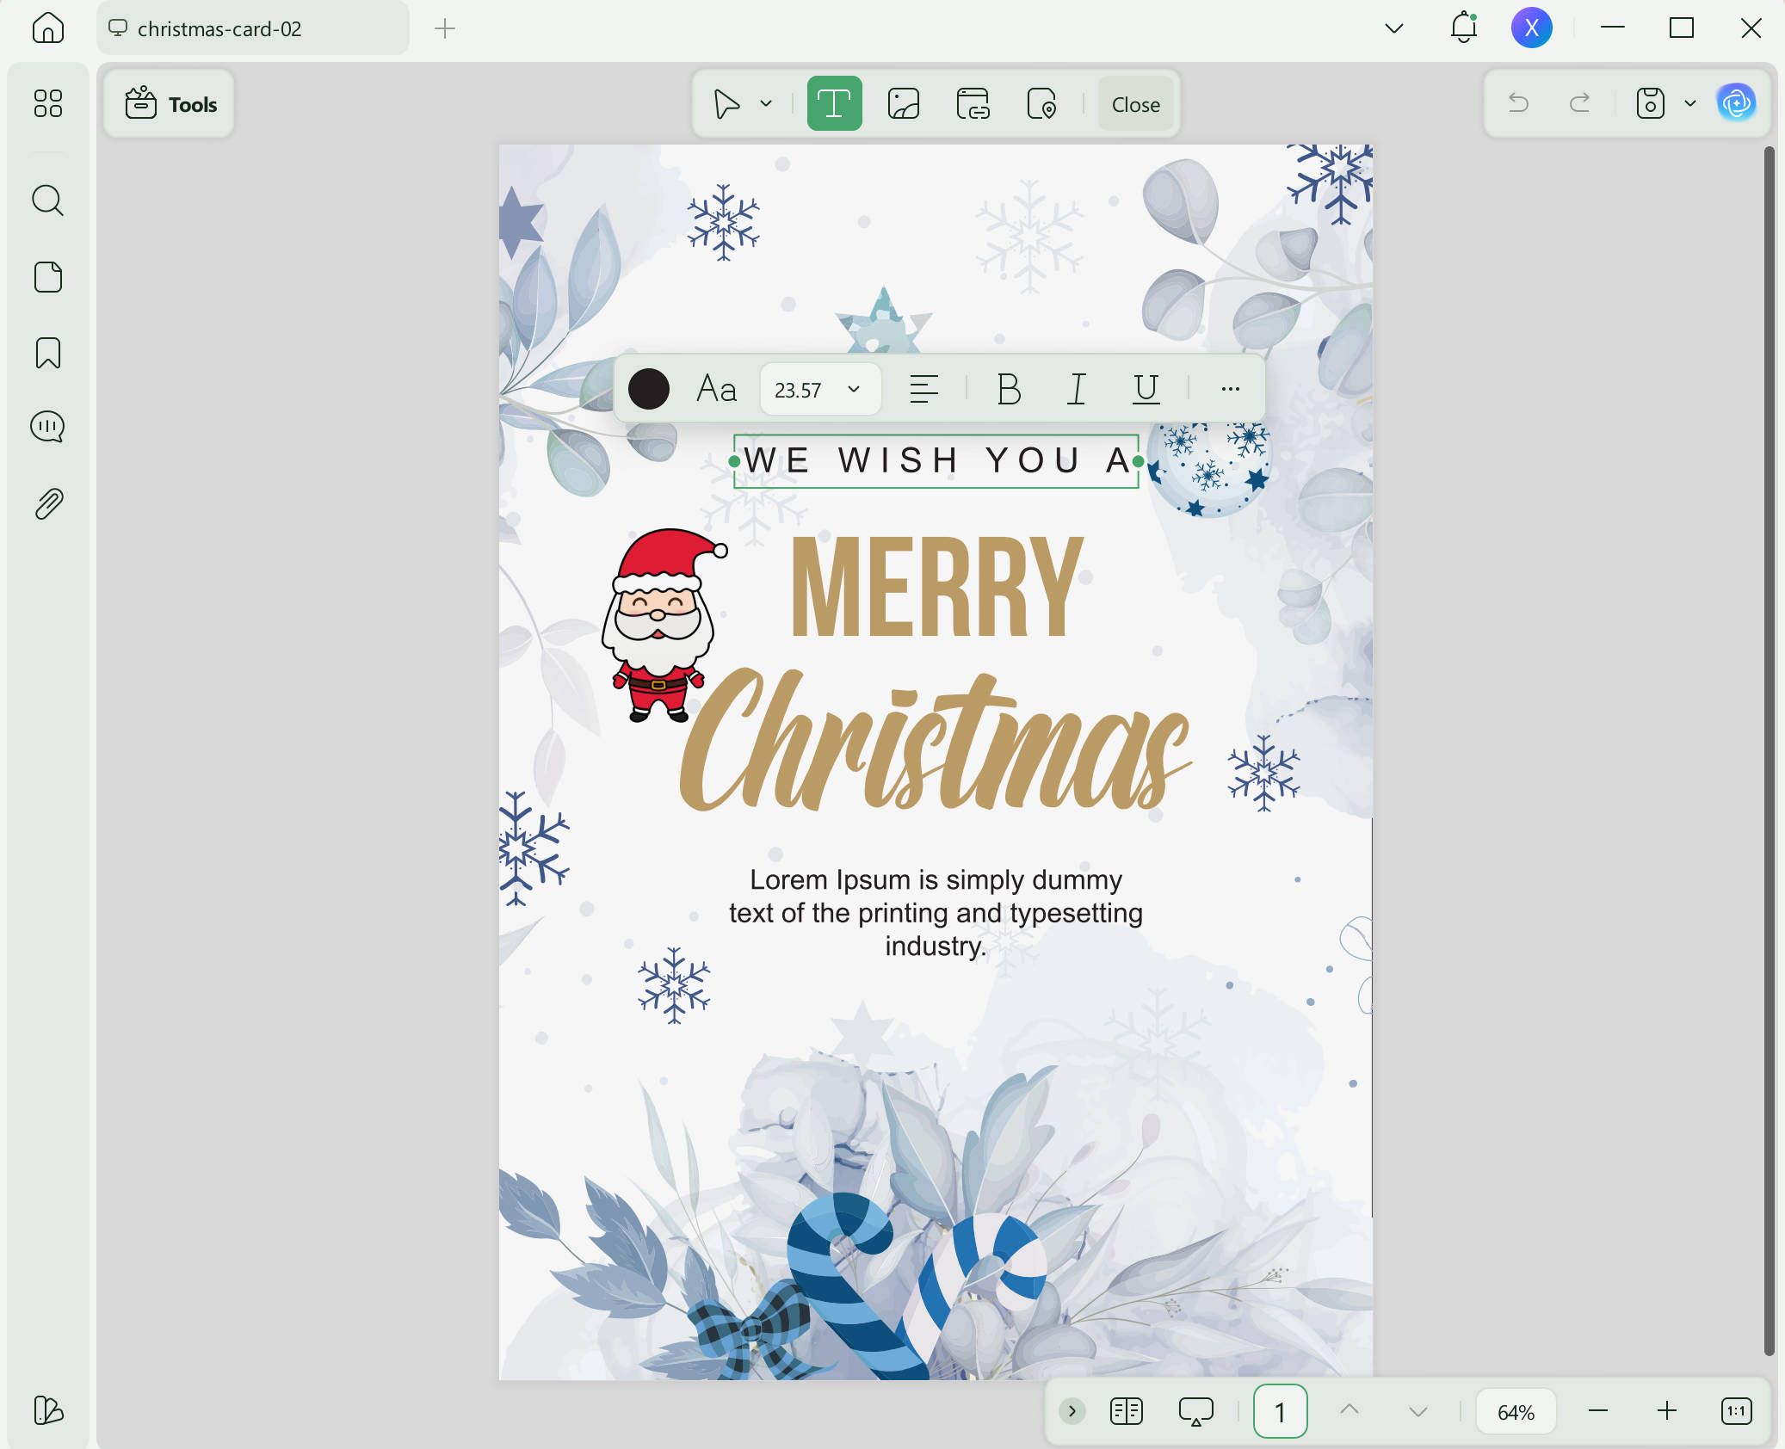Click the Lorem Ipsum paragraph

936,913
